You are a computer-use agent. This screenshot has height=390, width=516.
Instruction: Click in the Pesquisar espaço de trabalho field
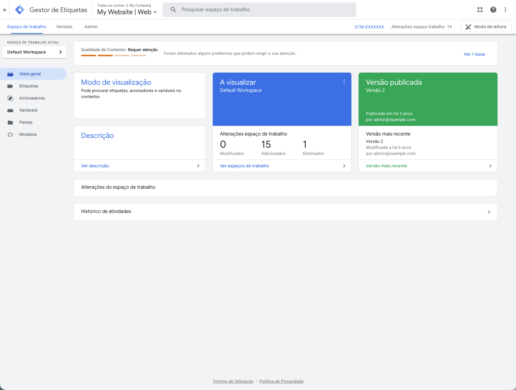tap(259, 10)
